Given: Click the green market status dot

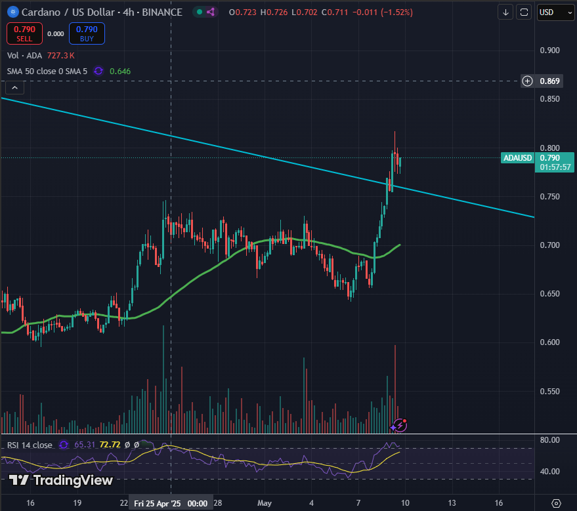Looking at the screenshot, I should 200,12.
